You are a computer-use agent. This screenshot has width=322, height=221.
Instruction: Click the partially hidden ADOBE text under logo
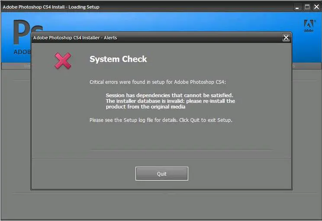pyautogui.click(x=22, y=52)
